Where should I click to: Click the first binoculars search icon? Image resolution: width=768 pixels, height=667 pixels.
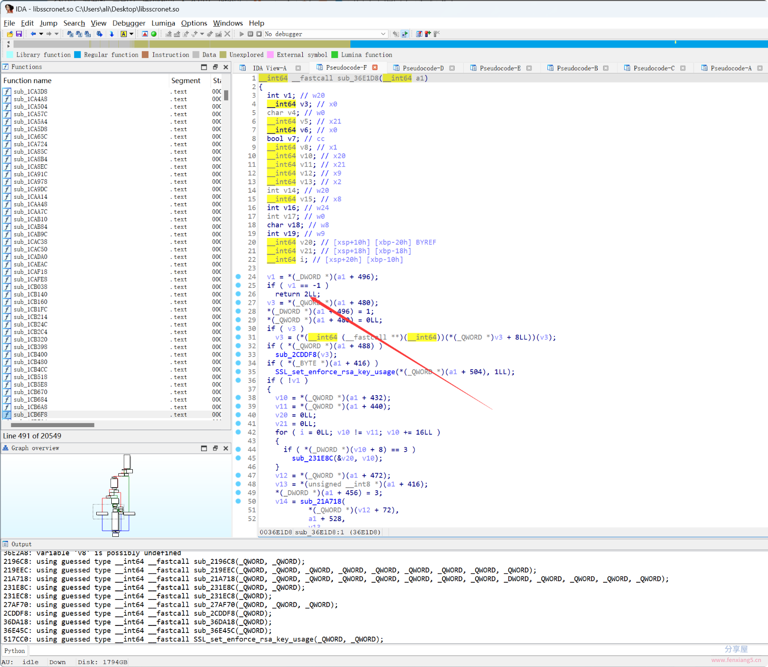(x=70, y=34)
